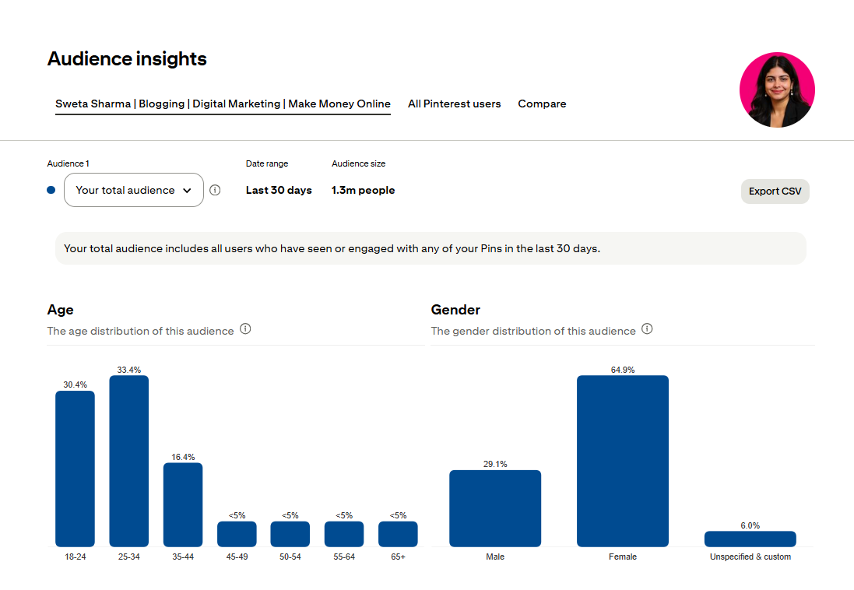Click the info icon beside the audience dropdown
Screen dimensions: 854x590
(215, 190)
